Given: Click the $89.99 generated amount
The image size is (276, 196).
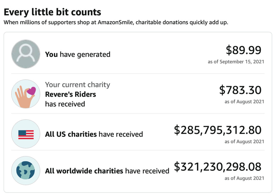Looking at the screenshot, I should tap(244, 50).
